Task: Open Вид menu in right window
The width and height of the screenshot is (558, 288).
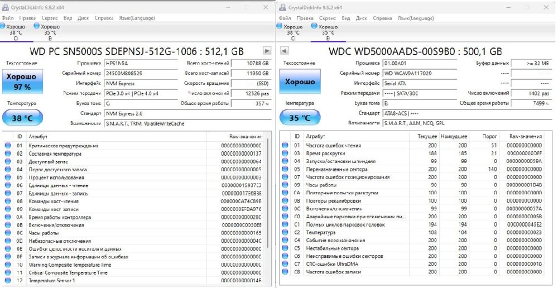Action: pyautogui.click(x=345, y=18)
